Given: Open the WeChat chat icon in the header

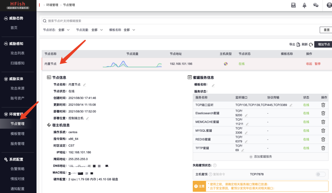Looking at the screenshot, I should click(x=316, y=5).
